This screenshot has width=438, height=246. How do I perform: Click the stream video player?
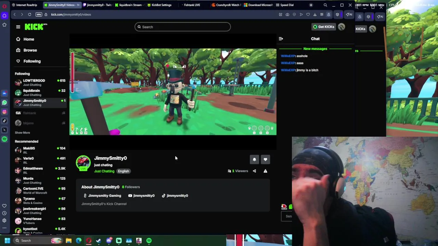coord(173,92)
